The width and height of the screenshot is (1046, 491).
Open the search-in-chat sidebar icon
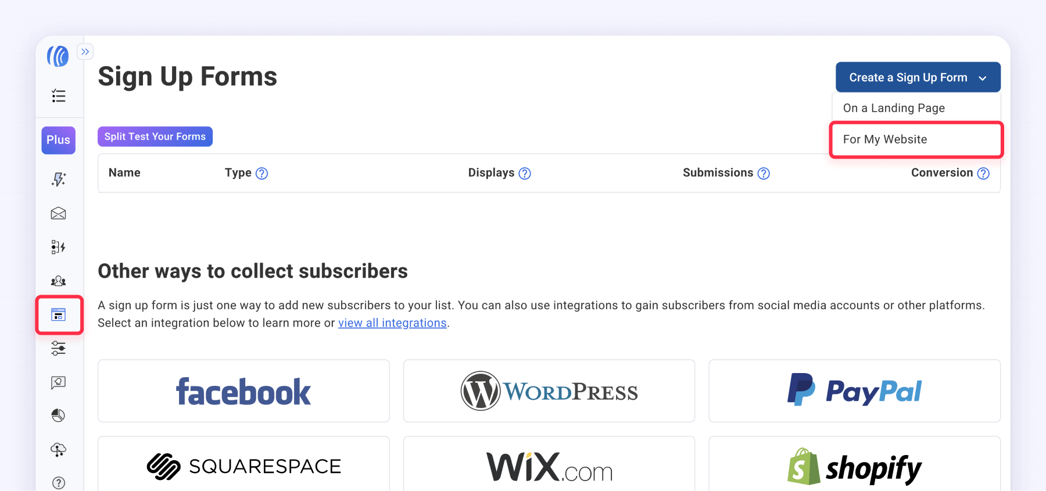pyautogui.click(x=58, y=382)
